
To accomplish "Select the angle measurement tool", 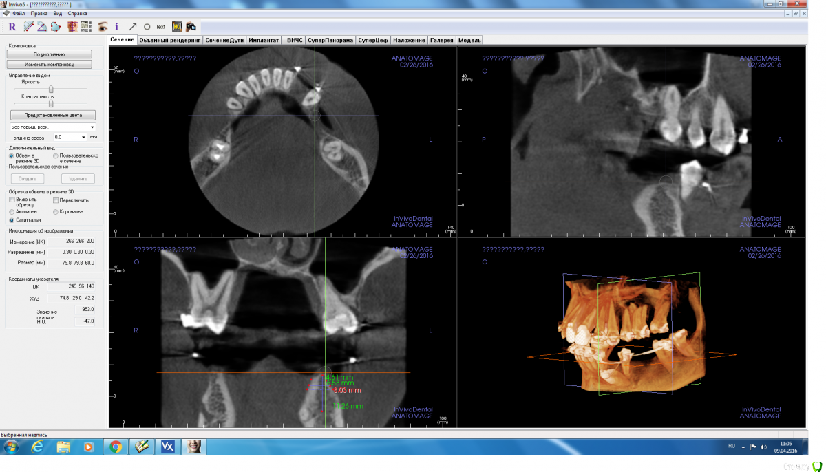I will tap(41, 27).
